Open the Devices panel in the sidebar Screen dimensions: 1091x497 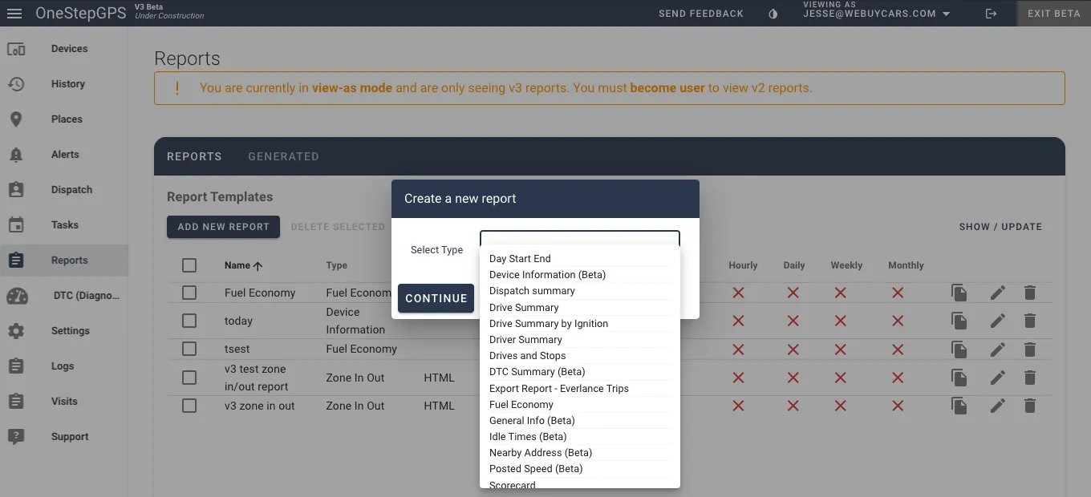click(67, 48)
